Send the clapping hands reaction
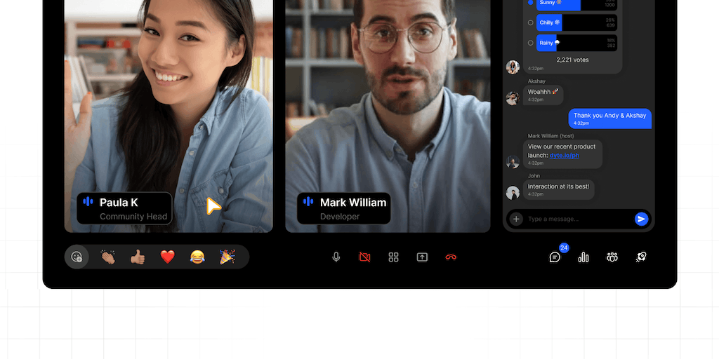The width and height of the screenshot is (719, 359). pyautogui.click(x=108, y=257)
